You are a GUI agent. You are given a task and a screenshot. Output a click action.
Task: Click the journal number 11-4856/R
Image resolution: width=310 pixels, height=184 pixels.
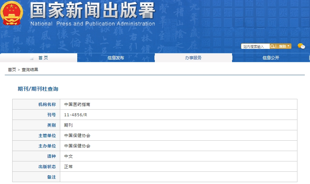(75, 115)
